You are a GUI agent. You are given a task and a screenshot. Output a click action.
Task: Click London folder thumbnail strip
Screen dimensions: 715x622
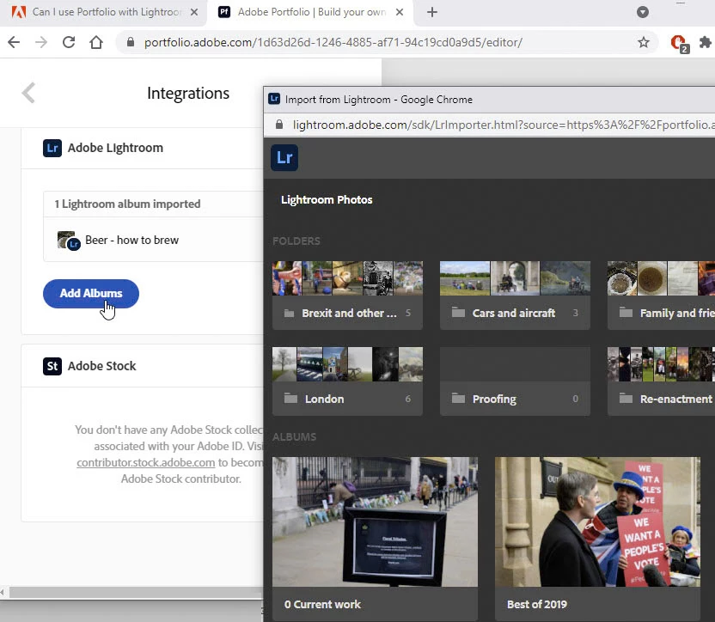tap(347, 364)
